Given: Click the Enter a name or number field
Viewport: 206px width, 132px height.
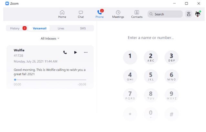Looking at the screenshot, I should (151, 38).
